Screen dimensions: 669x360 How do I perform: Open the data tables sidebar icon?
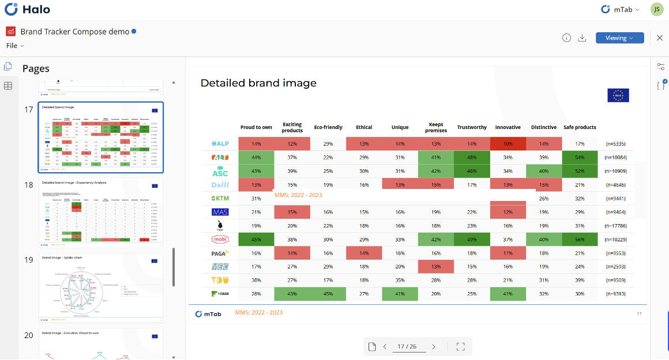7,86
